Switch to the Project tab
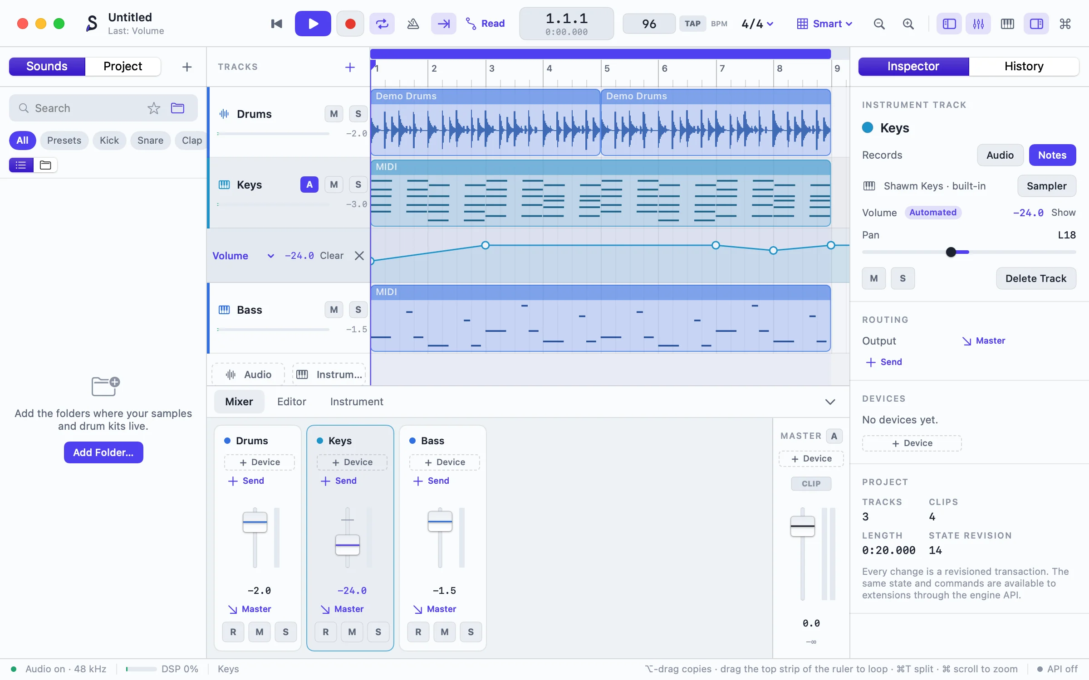Screen dimensions: 1089x680 tap(123, 66)
